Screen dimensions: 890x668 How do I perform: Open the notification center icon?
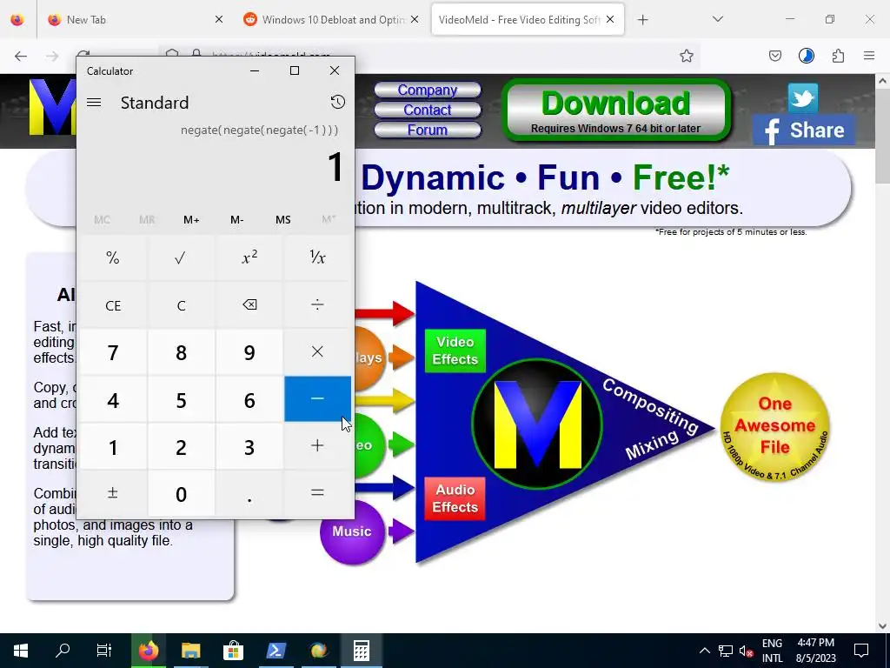click(x=861, y=651)
